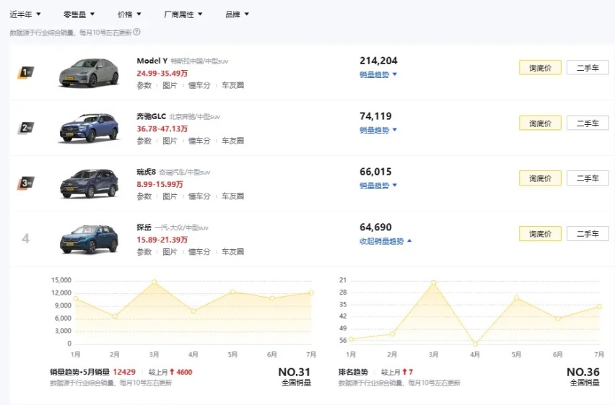
Task: View 图片 for Model Y
Action: (170, 85)
